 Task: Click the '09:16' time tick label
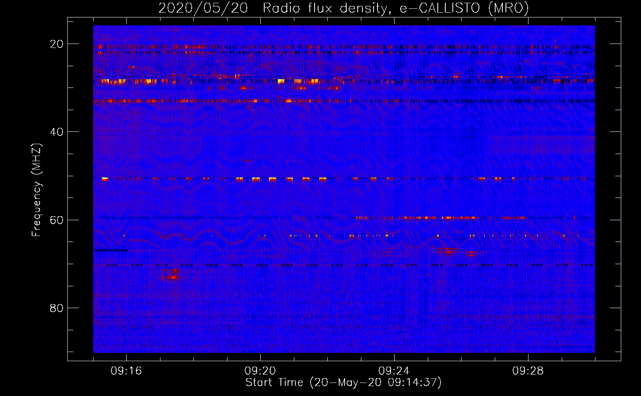[x=126, y=371]
